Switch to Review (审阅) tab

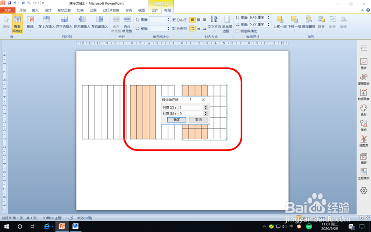tap(129, 10)
